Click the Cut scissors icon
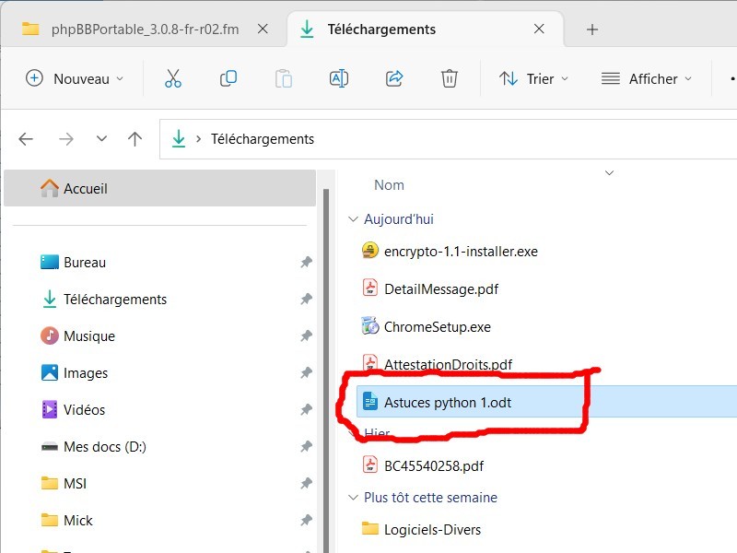The width and height of the screenshot is (737, 553). point(173,78)
